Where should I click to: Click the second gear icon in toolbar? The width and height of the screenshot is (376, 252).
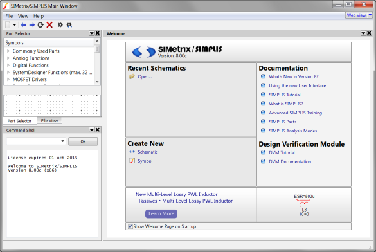69,25
